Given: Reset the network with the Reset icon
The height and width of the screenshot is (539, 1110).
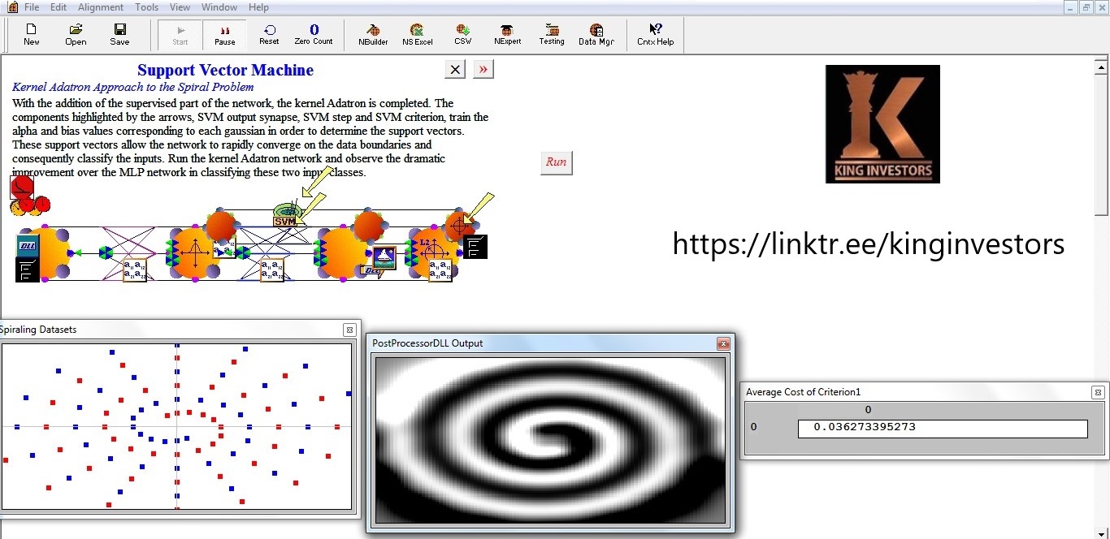Looking at the screenshot, I should point(269,34).
